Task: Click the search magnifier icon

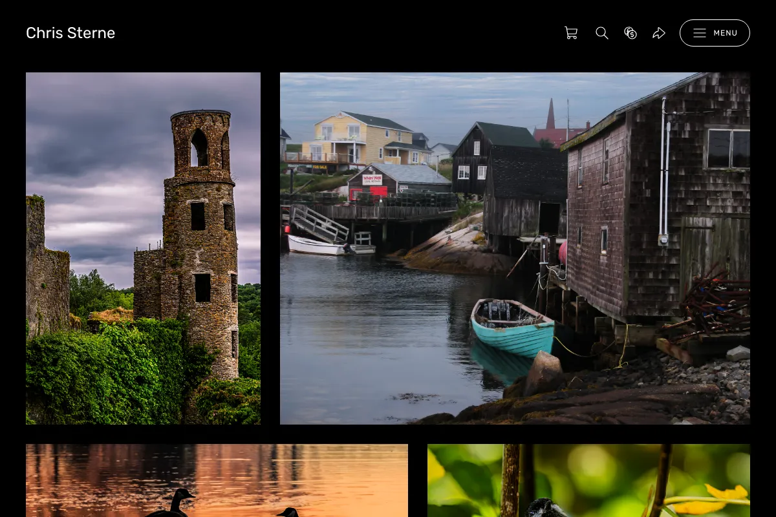Action: coord(602,33)
